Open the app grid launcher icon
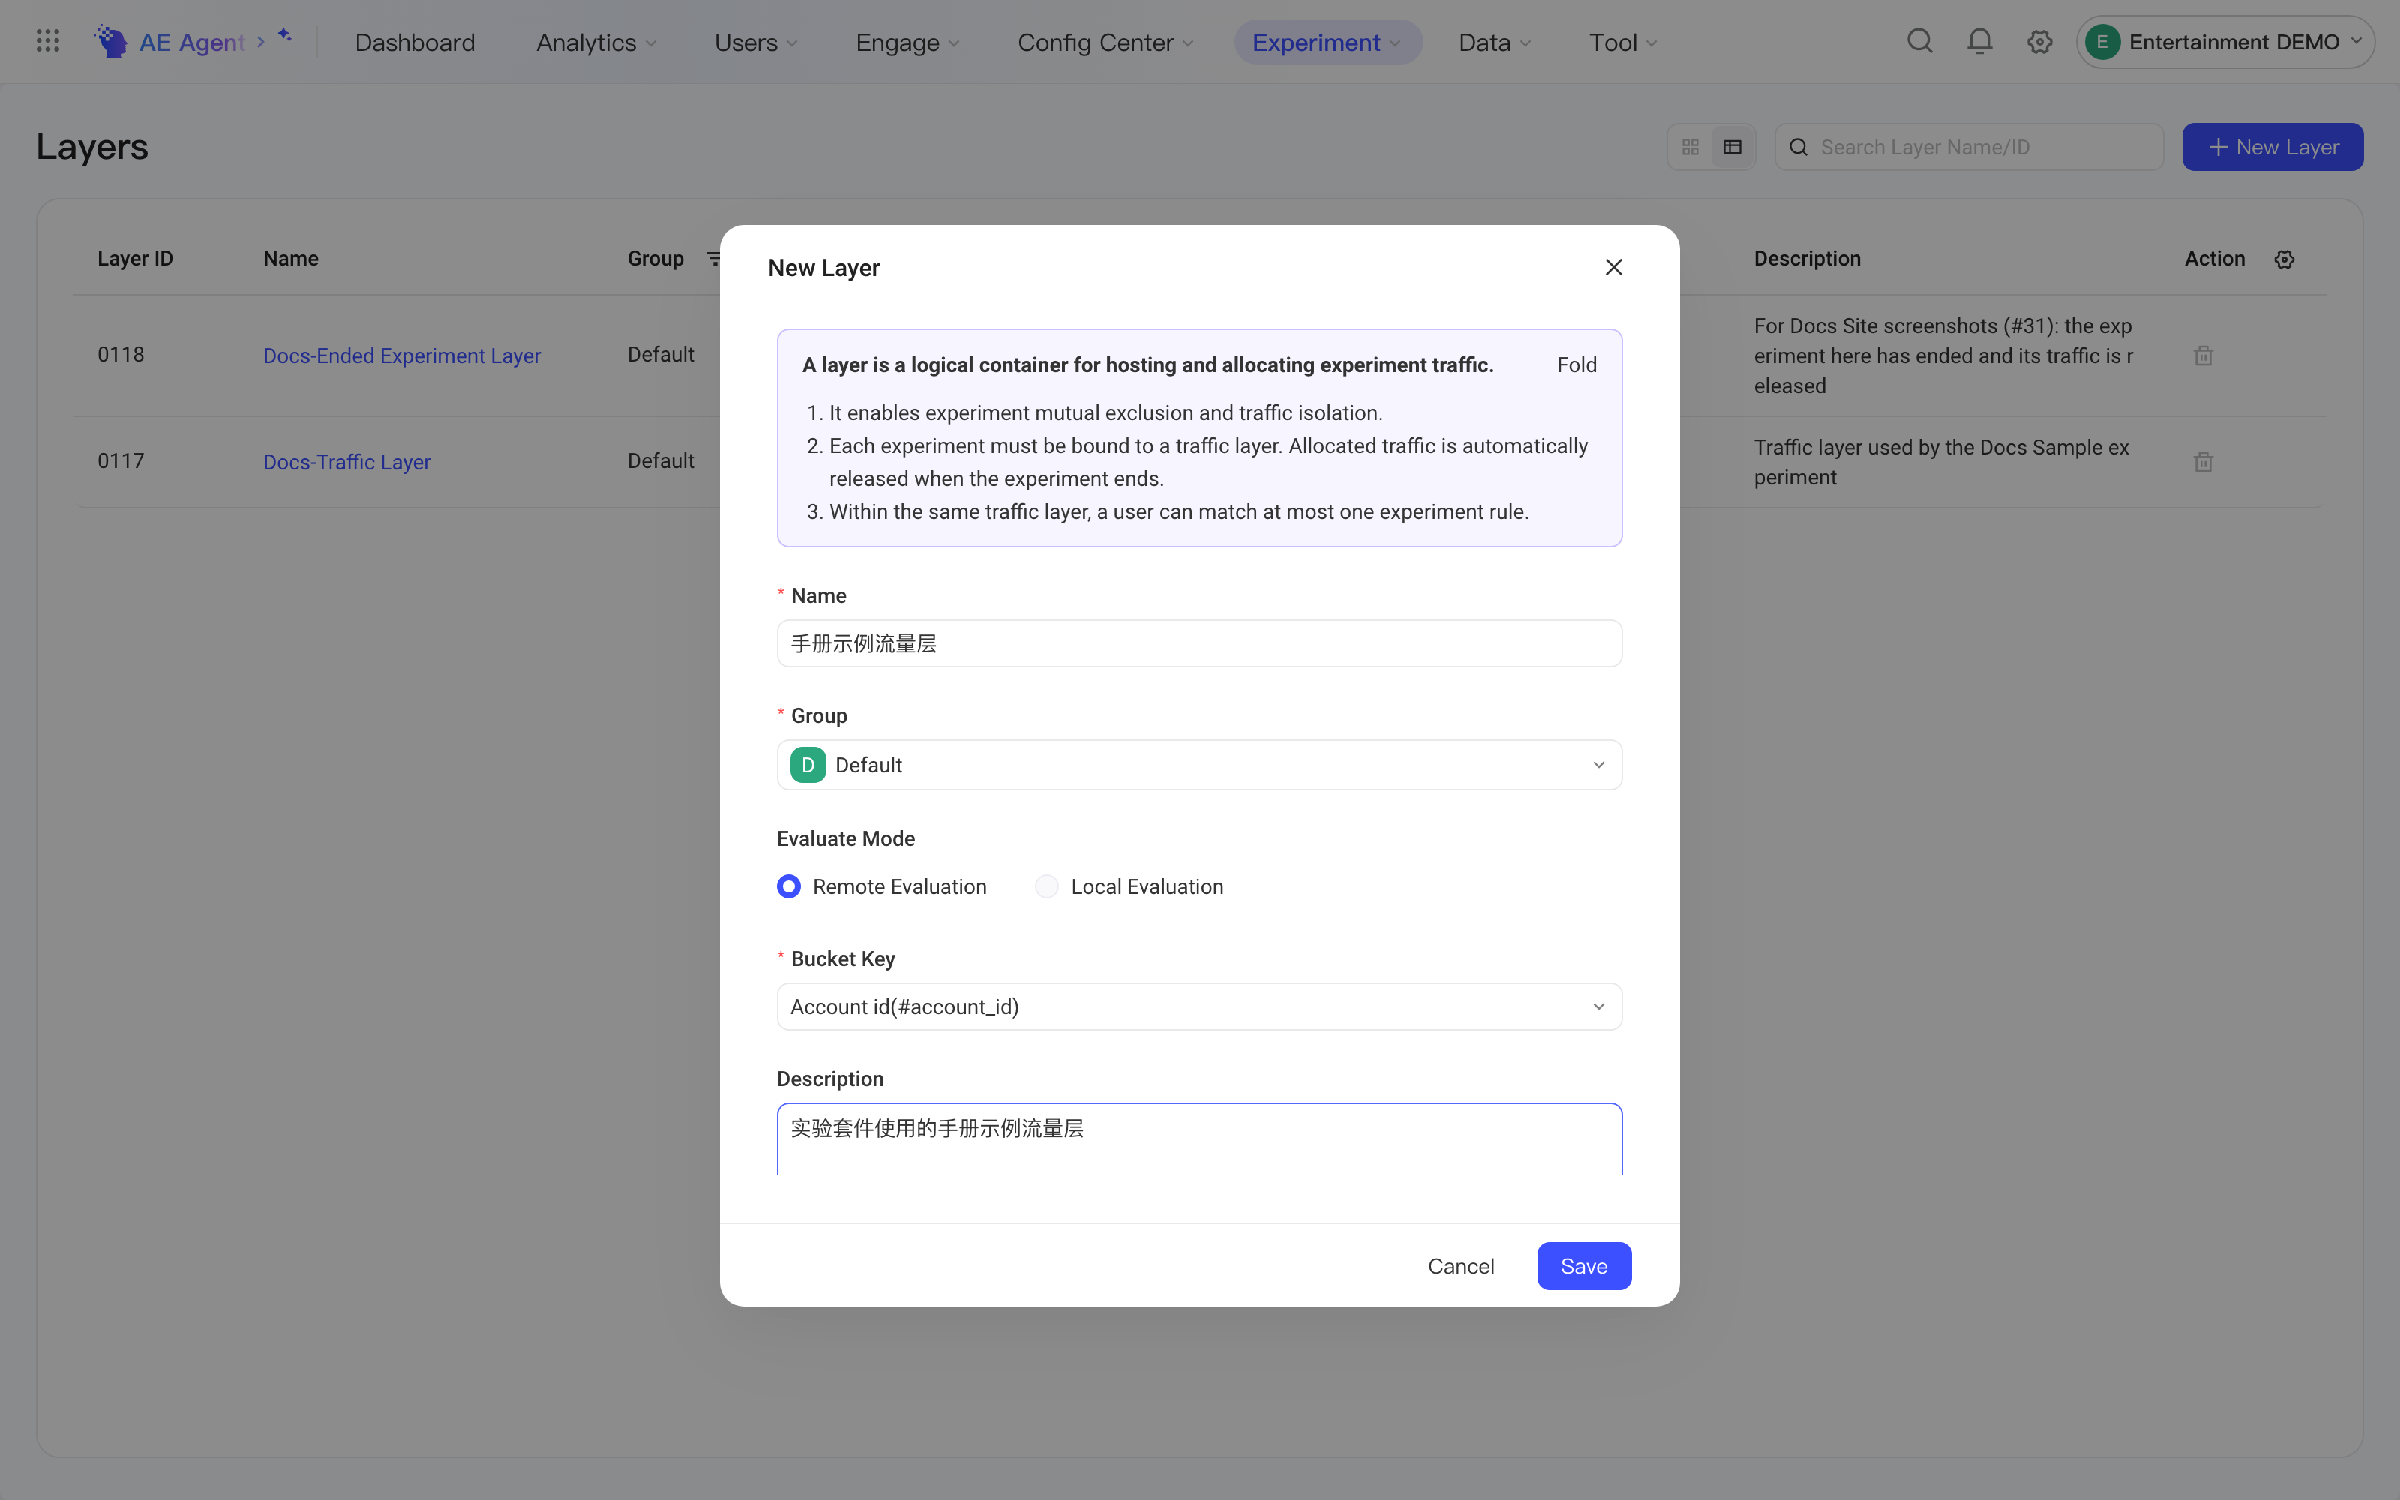This screenshot has width=2400, height=1500. pyautogui.click(x=47, y=42)
